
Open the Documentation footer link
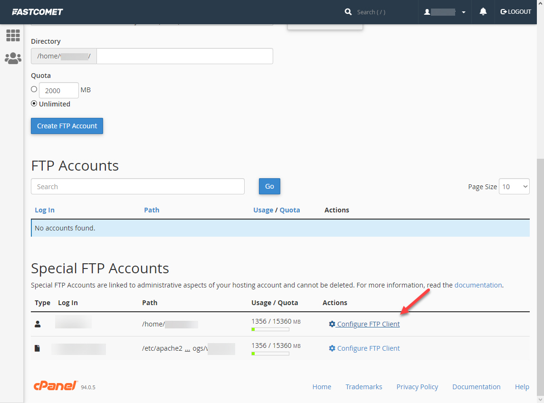click(x=477, y=387)
